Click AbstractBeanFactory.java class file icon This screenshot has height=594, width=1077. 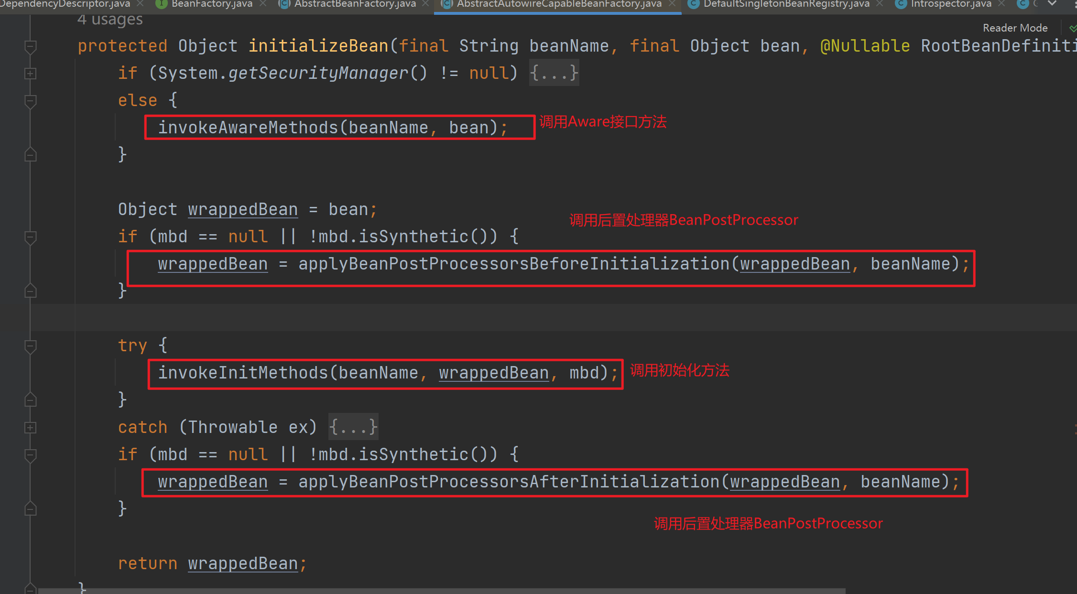point(284,4)
